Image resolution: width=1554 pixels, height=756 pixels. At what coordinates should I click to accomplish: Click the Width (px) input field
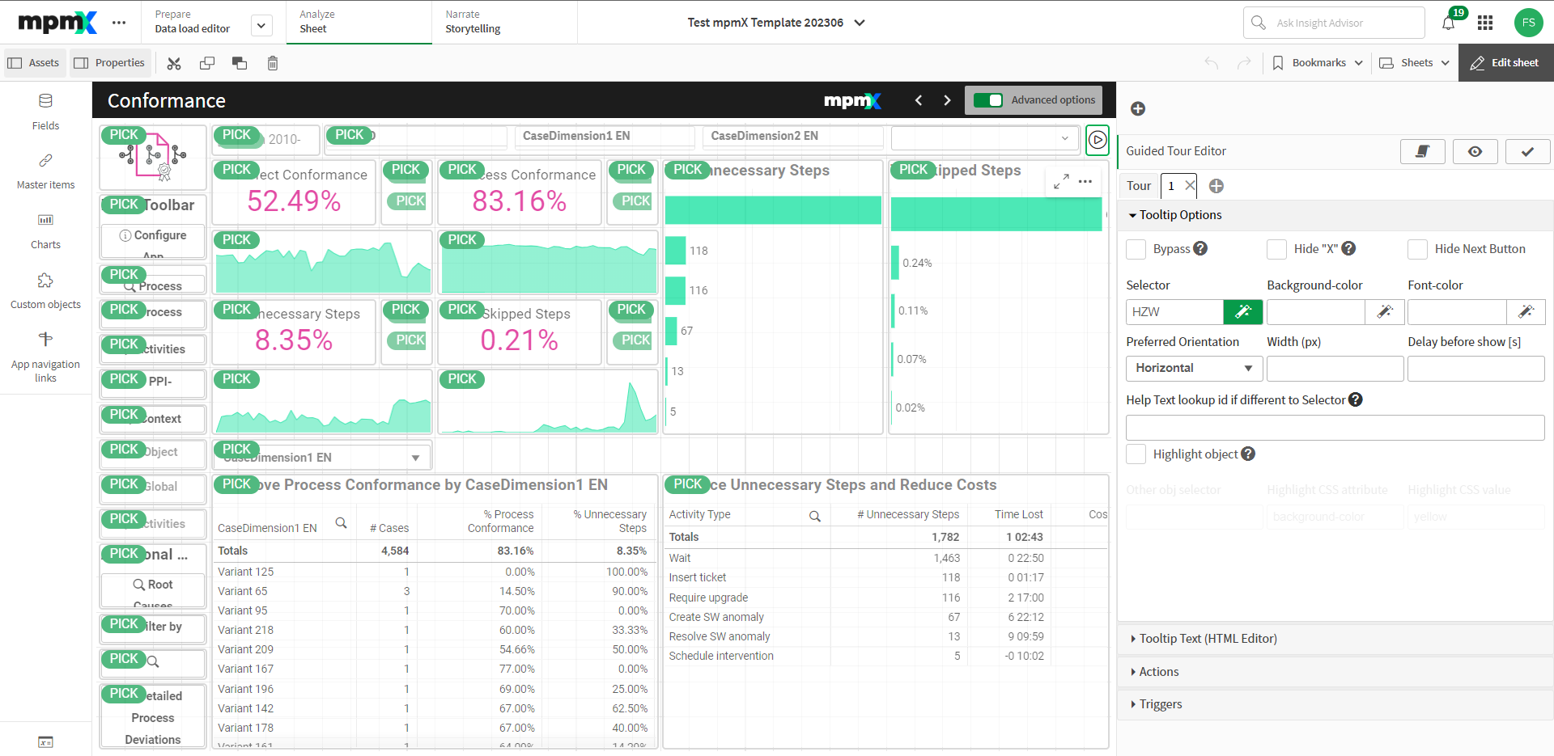tap(1335, 368)
